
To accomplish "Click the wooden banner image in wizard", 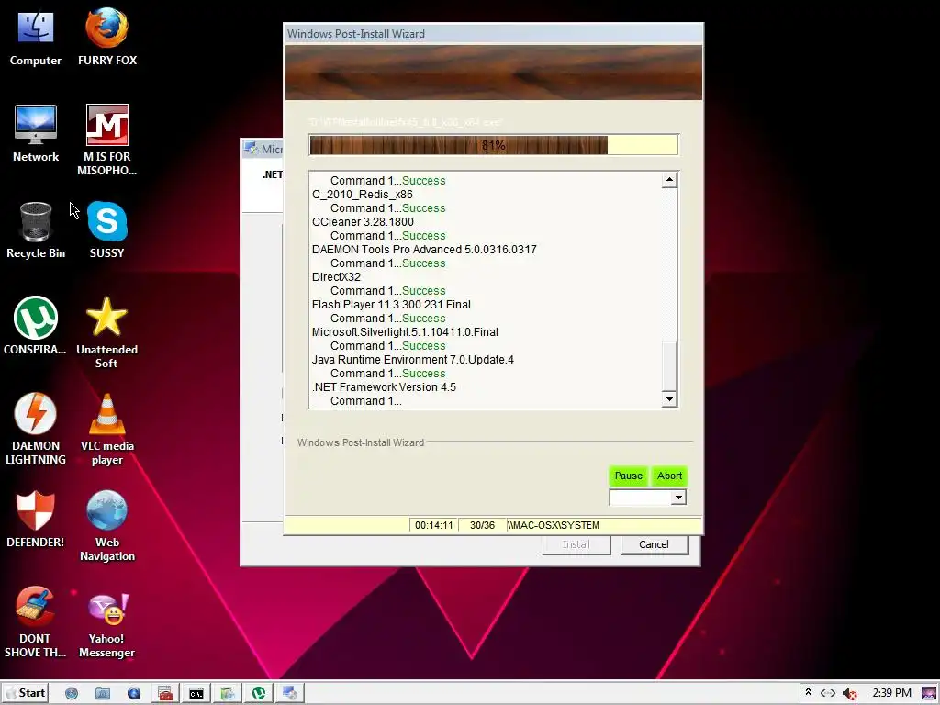I will coord(493,73).
